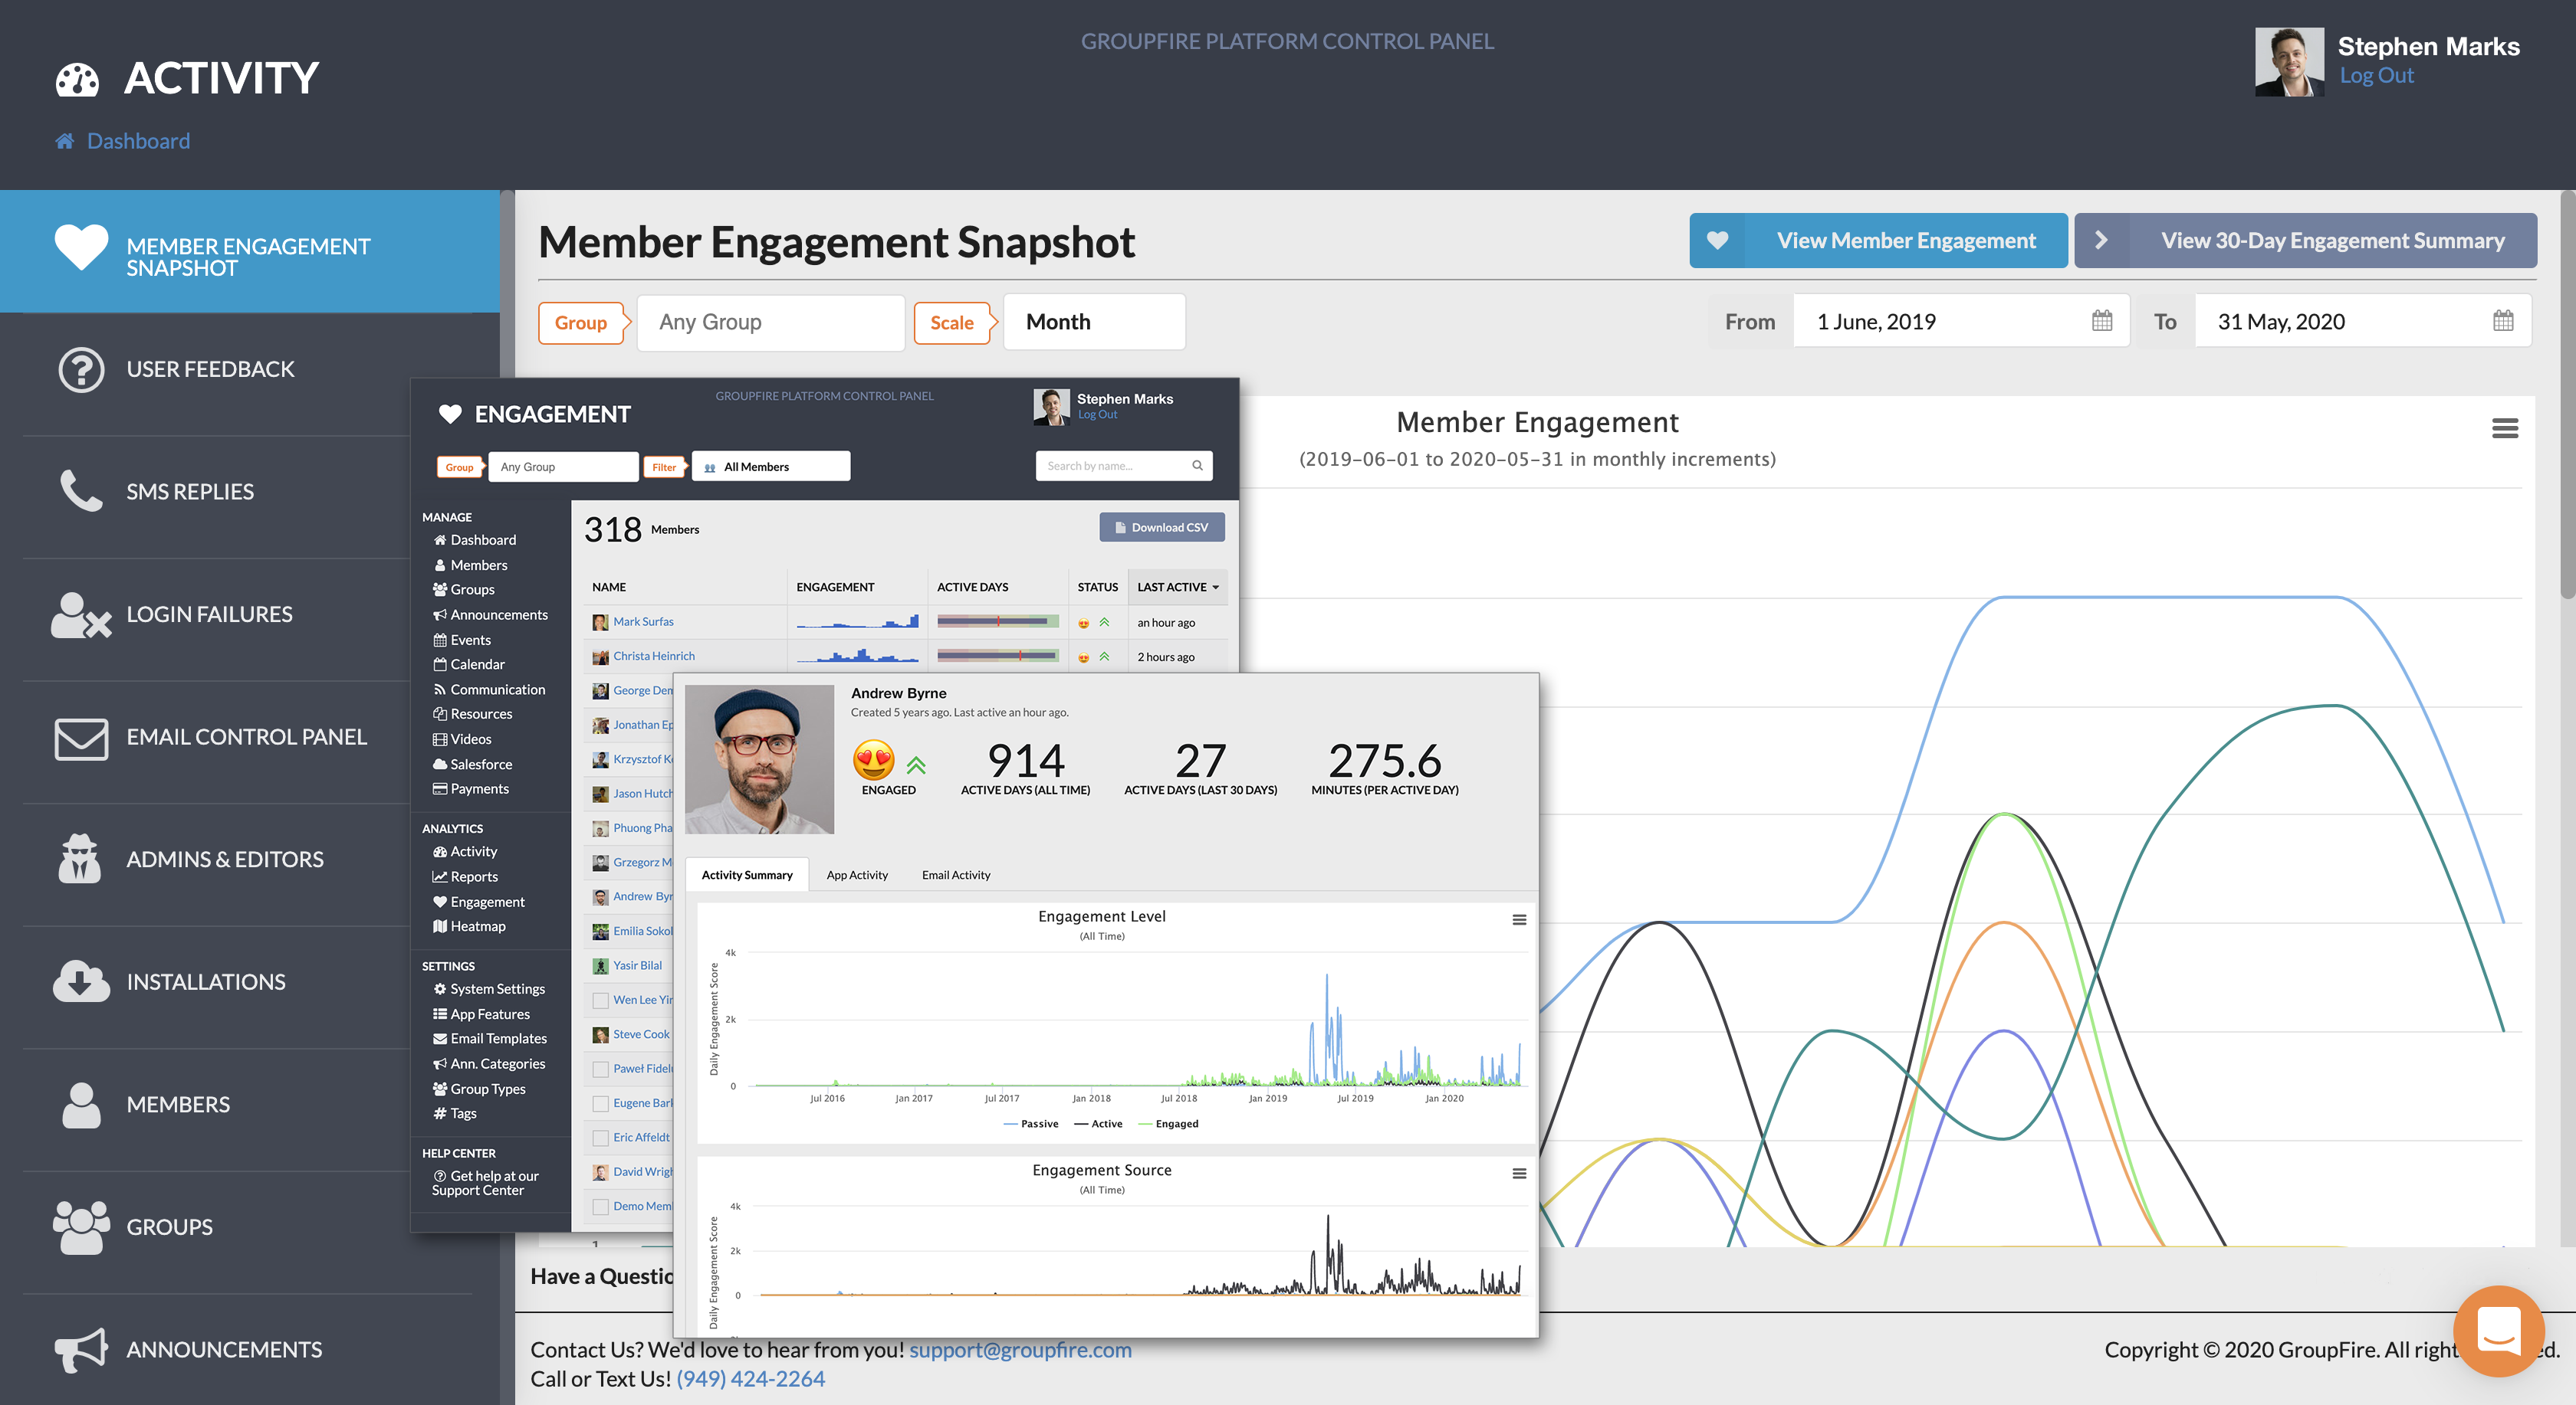Viewport: 2576px width, 1405px height.
Task: Click the SMS Replies phone icon
Action: [81, 490]
